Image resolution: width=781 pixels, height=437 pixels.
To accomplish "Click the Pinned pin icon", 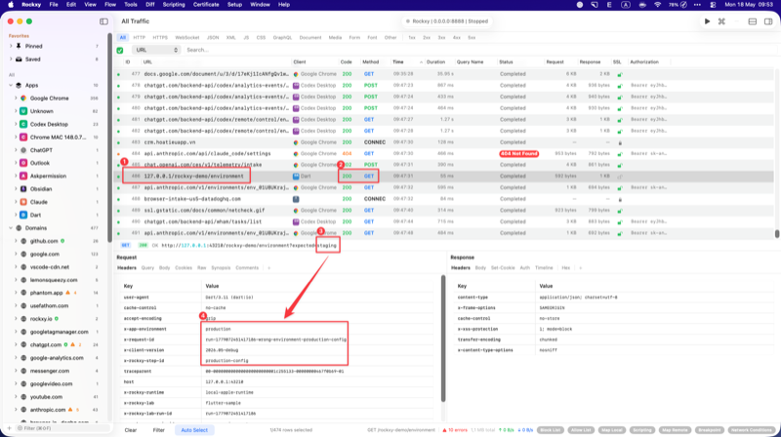I will tap(19, 46).
